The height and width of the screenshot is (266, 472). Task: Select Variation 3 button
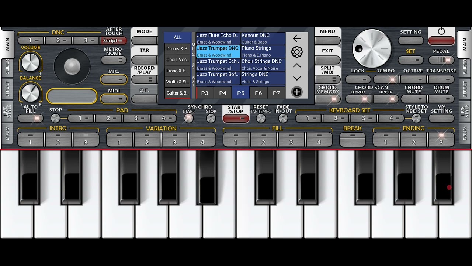pos(175,140)
